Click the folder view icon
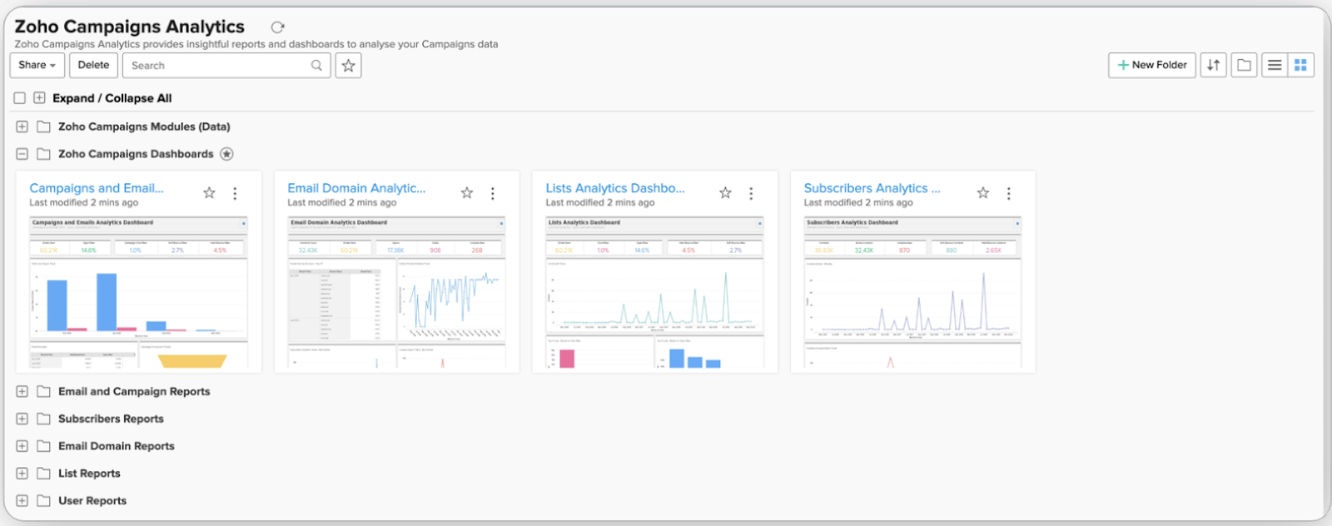1332x526 pixels. pos(1244,65)
